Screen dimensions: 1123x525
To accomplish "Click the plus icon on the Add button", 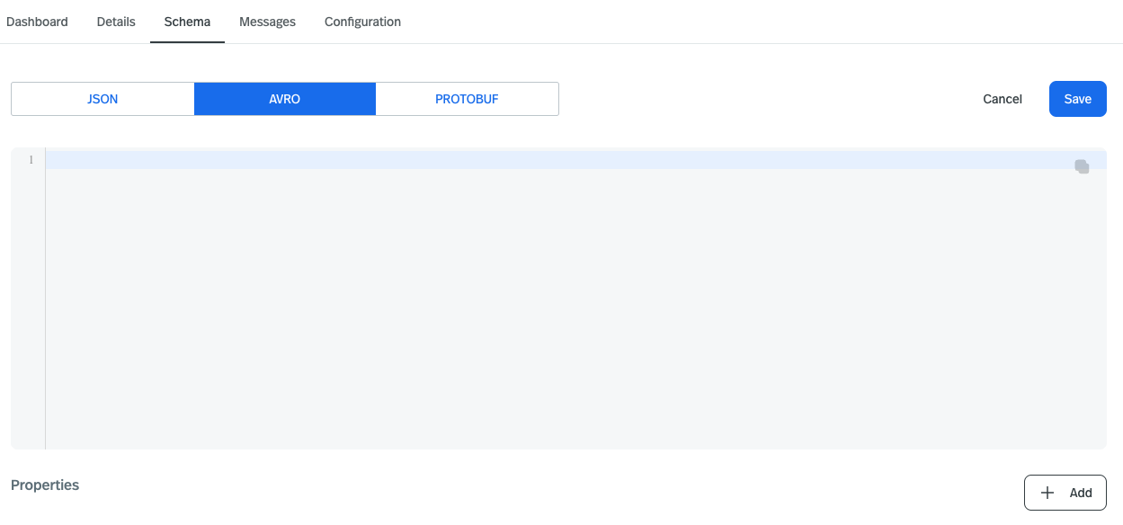I will tap(1047, 493).
